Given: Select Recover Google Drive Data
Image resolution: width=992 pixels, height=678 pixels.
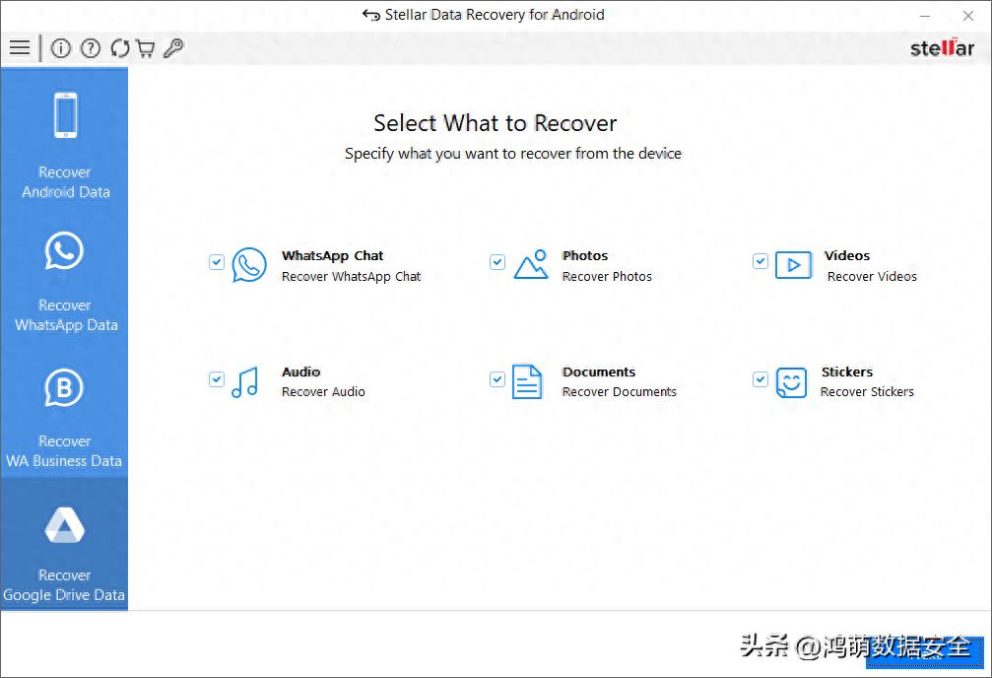Looking at the screenshot, I should click(65, 548).
